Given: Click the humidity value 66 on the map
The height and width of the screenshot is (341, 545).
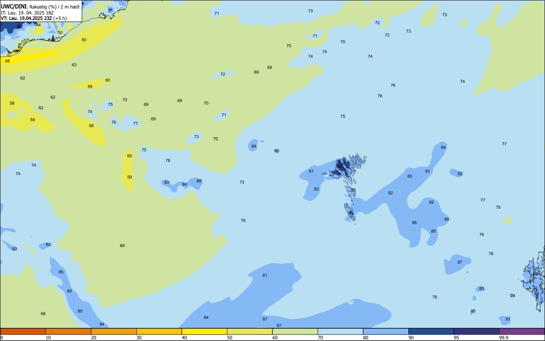Looking at the screenshot, I should [x=122, y=246].
